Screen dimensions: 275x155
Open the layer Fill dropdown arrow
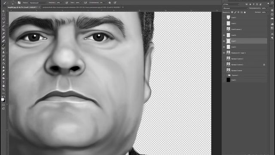pos(267,12)
